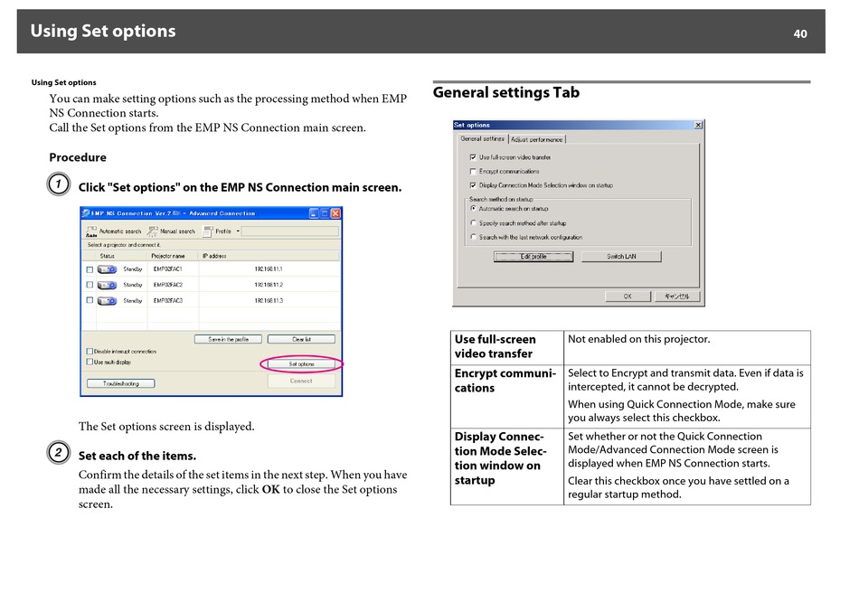The image size is (859, 603).
Task: Select the projector icon in the EMP02FAC3 row
Action: click(108, 301)
